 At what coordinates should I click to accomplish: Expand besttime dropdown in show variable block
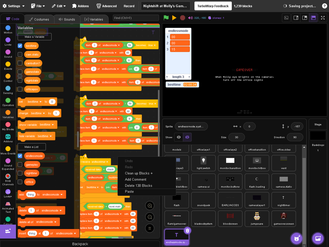pos(47,125)
